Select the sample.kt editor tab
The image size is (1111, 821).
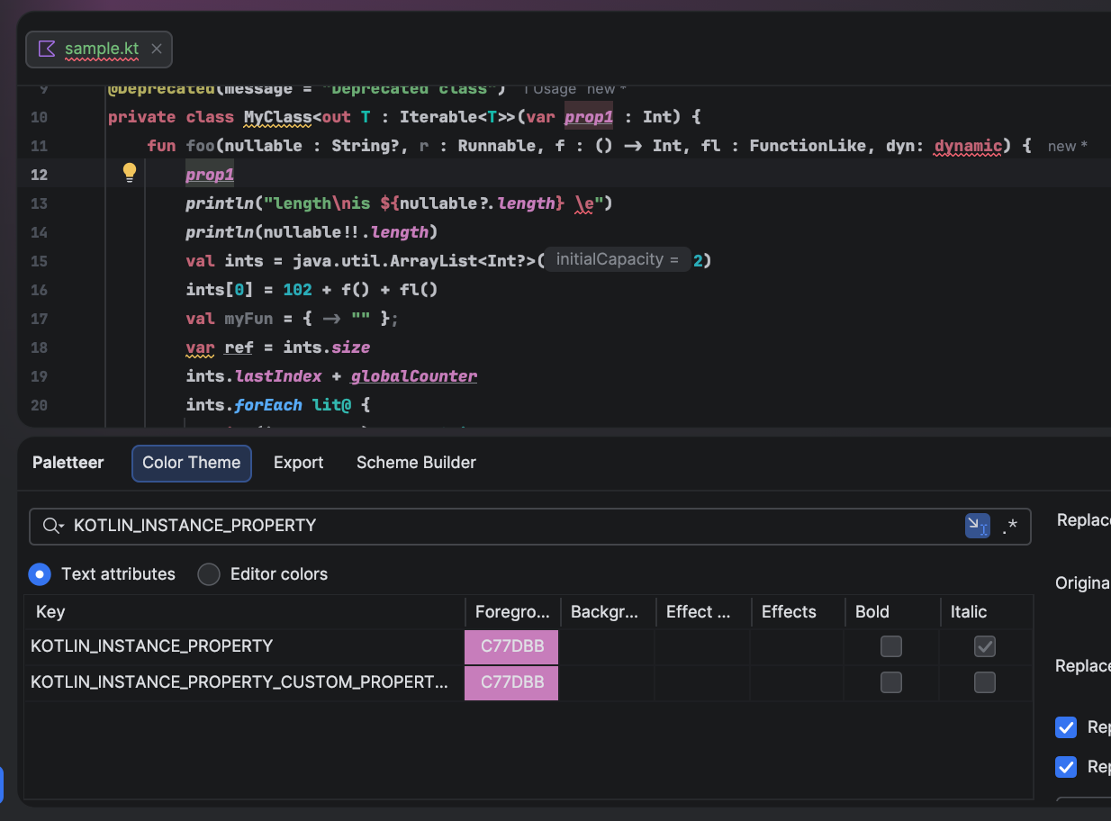click(x=99, y=49)
